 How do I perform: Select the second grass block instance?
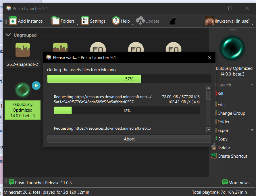[x=60, y=47]
